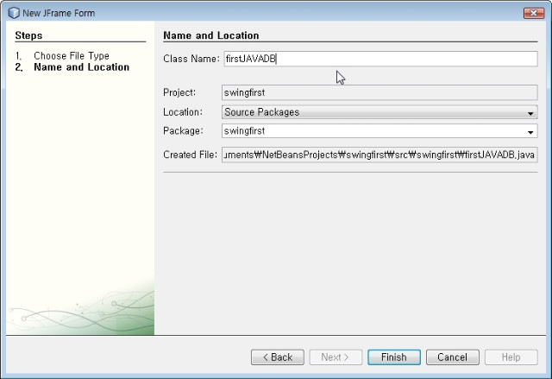Click the Finish button
552x379 pixels.
[394, 357]
